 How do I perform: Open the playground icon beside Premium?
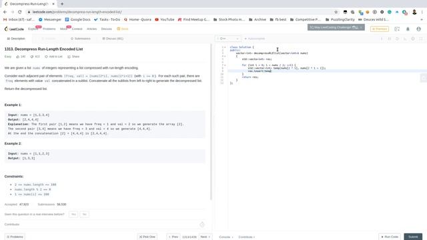click(397, 29)
